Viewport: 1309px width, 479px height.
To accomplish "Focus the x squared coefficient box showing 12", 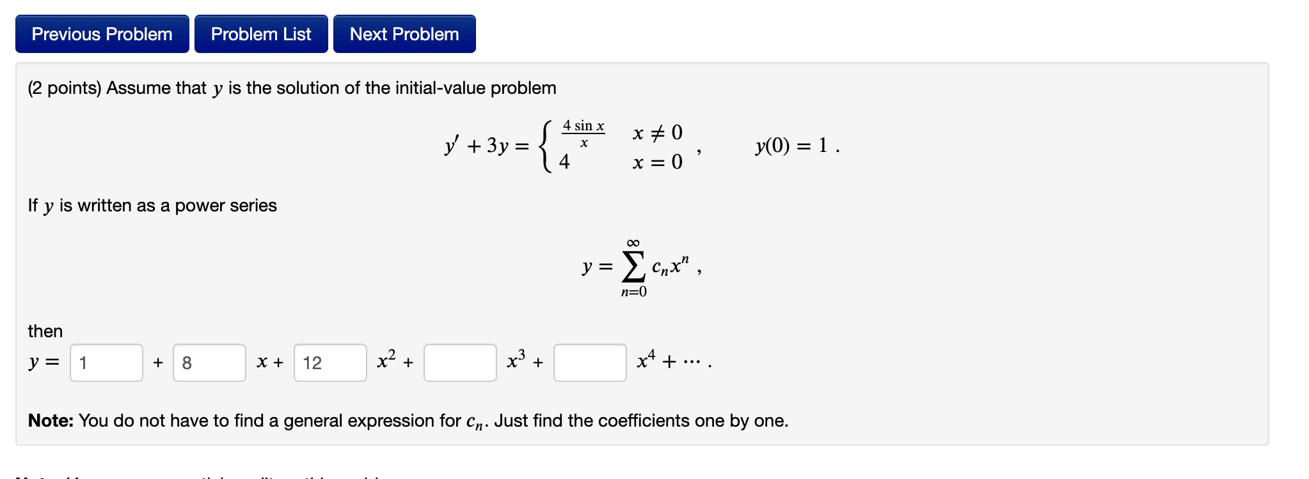I will pyautogui.click(x=330, y=362).
